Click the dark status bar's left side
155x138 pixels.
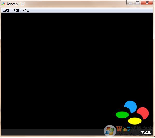[39, 132]
